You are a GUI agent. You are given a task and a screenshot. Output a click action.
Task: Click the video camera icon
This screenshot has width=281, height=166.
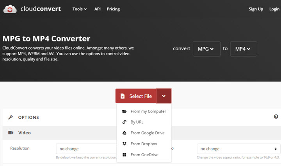pyautogui.click(x=11, y=133)
